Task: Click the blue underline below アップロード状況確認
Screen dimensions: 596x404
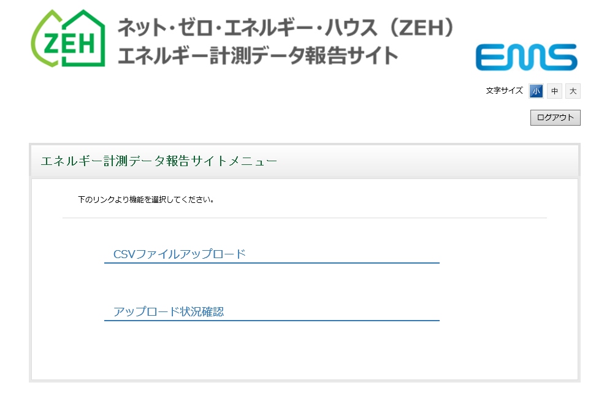Action: click(x=272, y=321)
